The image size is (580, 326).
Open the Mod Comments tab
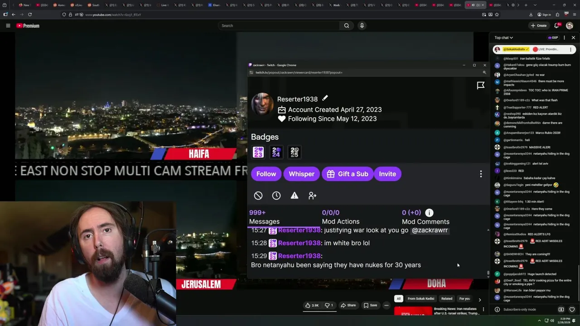coord(425,217)
